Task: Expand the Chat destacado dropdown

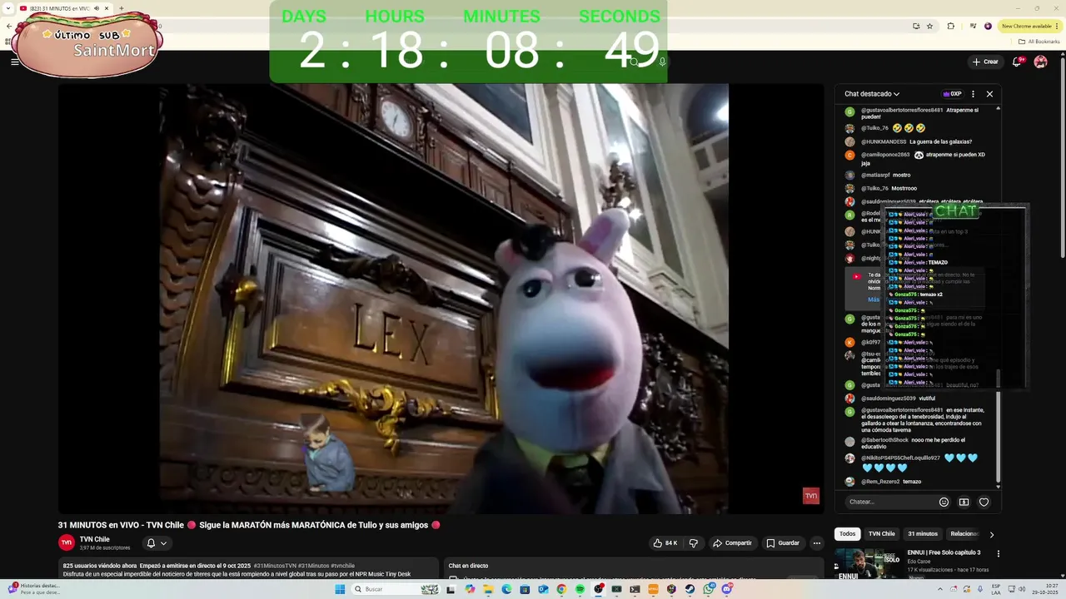Action: [872, 94]
